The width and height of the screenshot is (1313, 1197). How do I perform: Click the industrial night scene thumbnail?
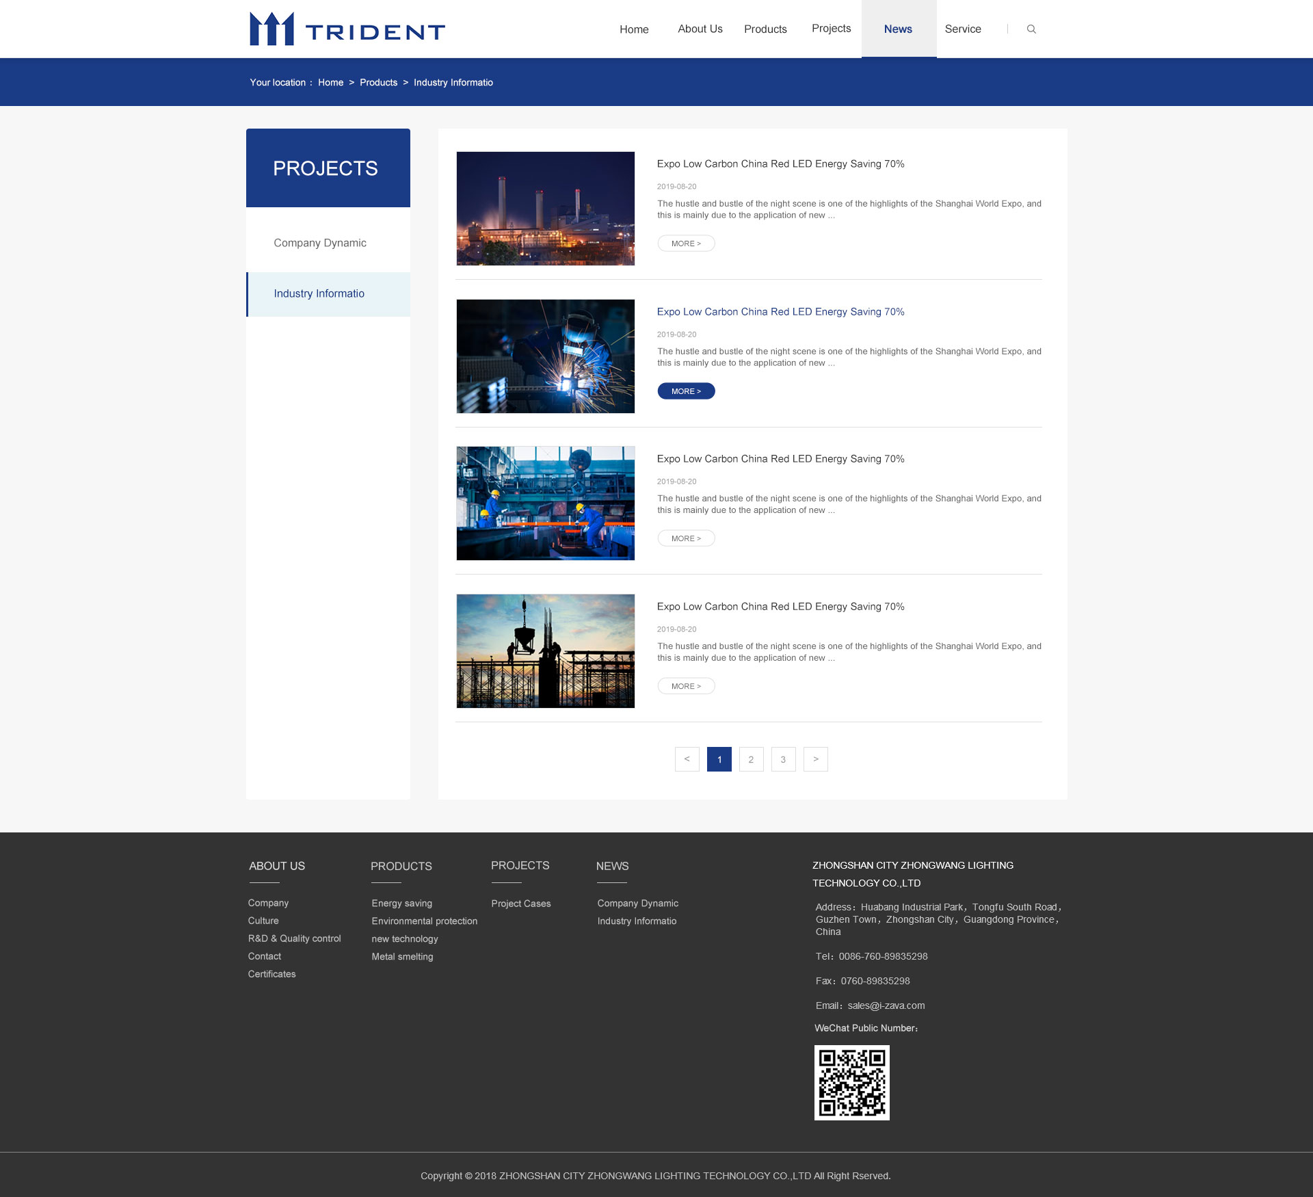(x=546, y=208)
